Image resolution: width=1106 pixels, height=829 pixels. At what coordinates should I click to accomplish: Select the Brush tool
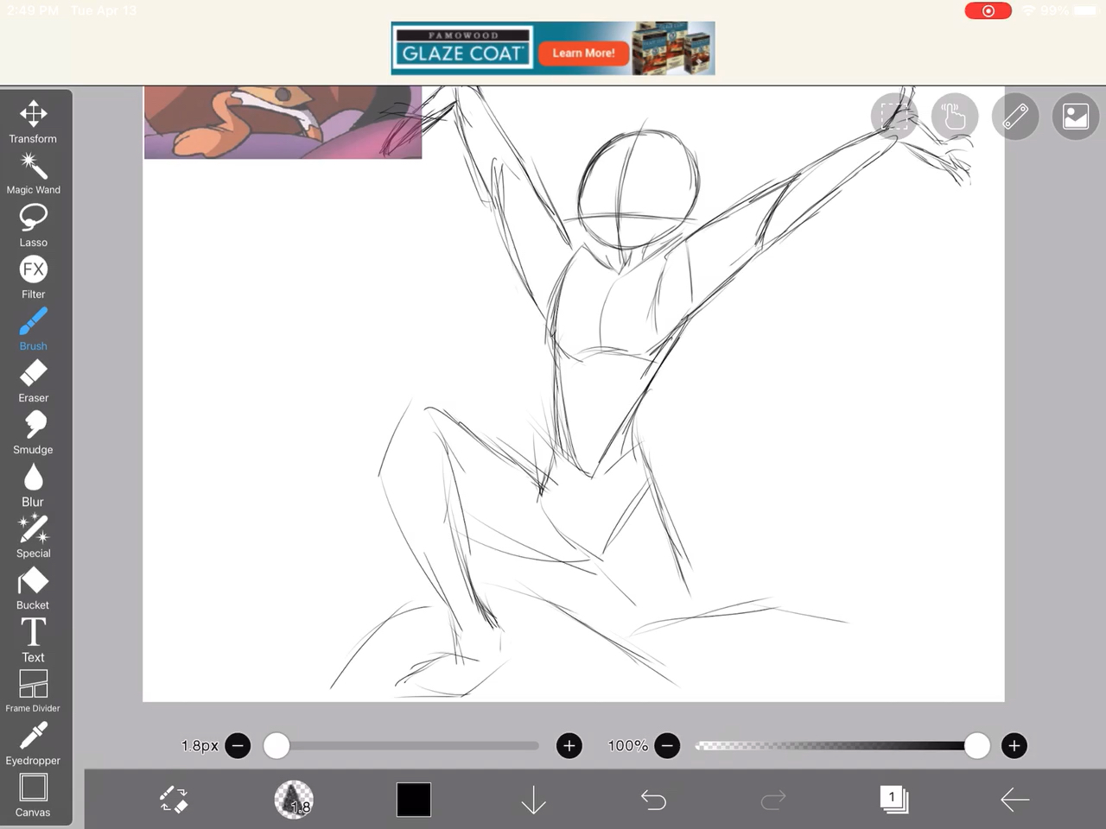33,329
